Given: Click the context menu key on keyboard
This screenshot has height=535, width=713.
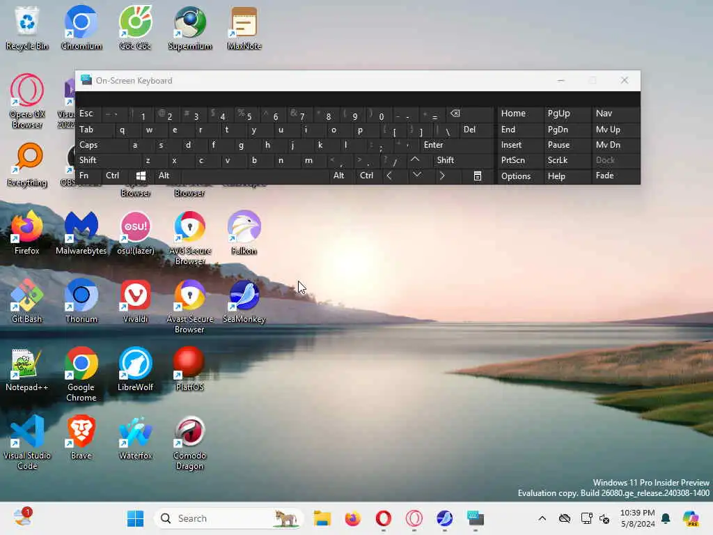Looking at the screenshot, I should point(477,176).
